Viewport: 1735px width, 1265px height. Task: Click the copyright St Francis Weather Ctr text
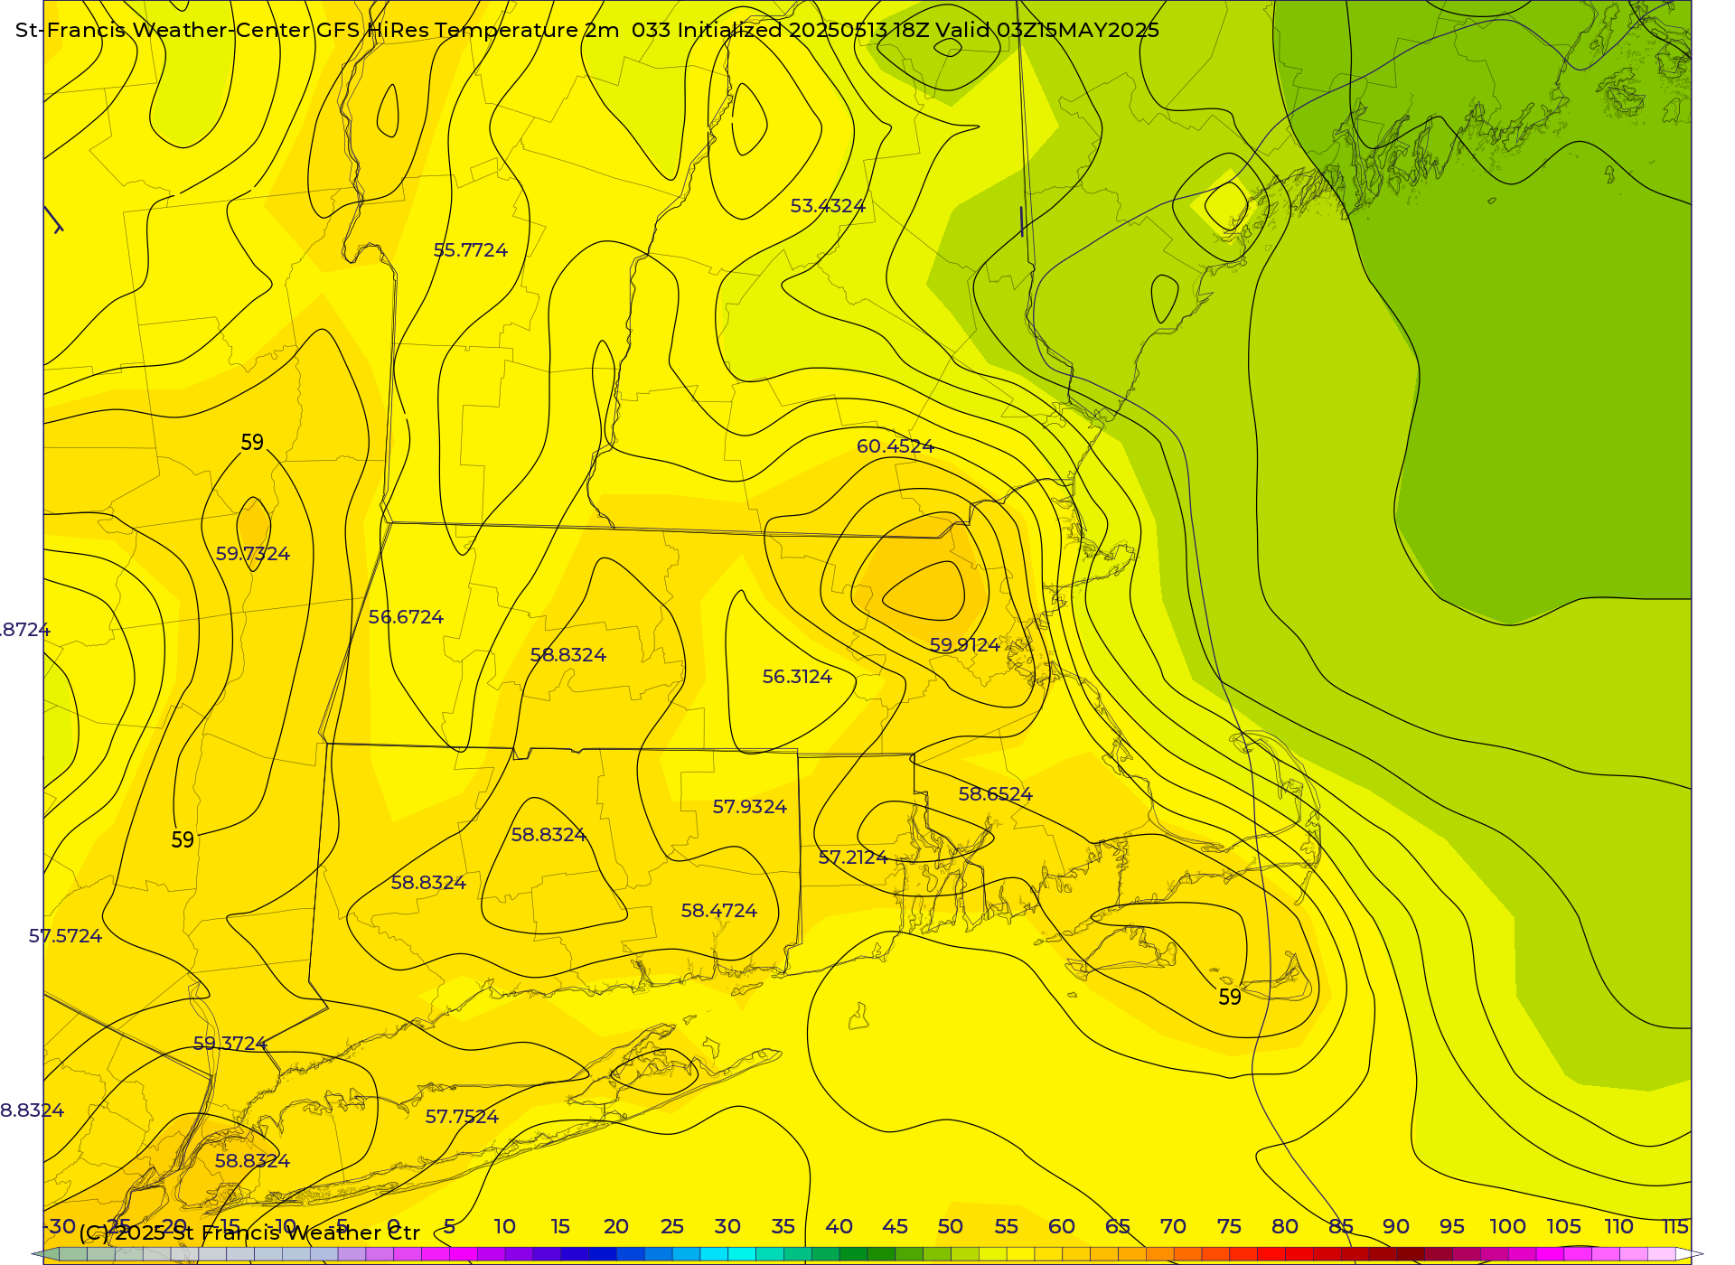249,1232
